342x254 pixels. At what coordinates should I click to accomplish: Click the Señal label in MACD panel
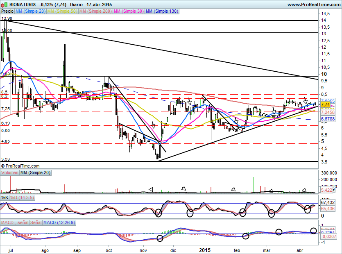[36, 222]
